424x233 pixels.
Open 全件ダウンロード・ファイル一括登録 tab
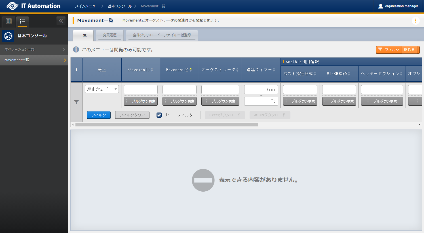(162, 35)
